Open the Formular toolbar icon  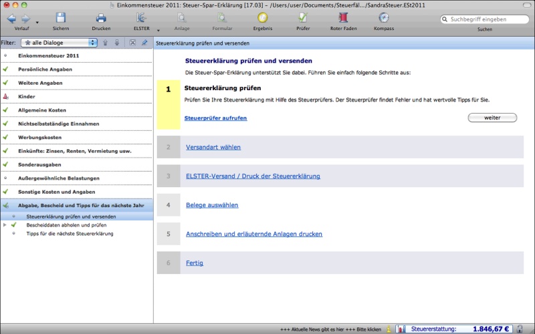tap(222, 18)
